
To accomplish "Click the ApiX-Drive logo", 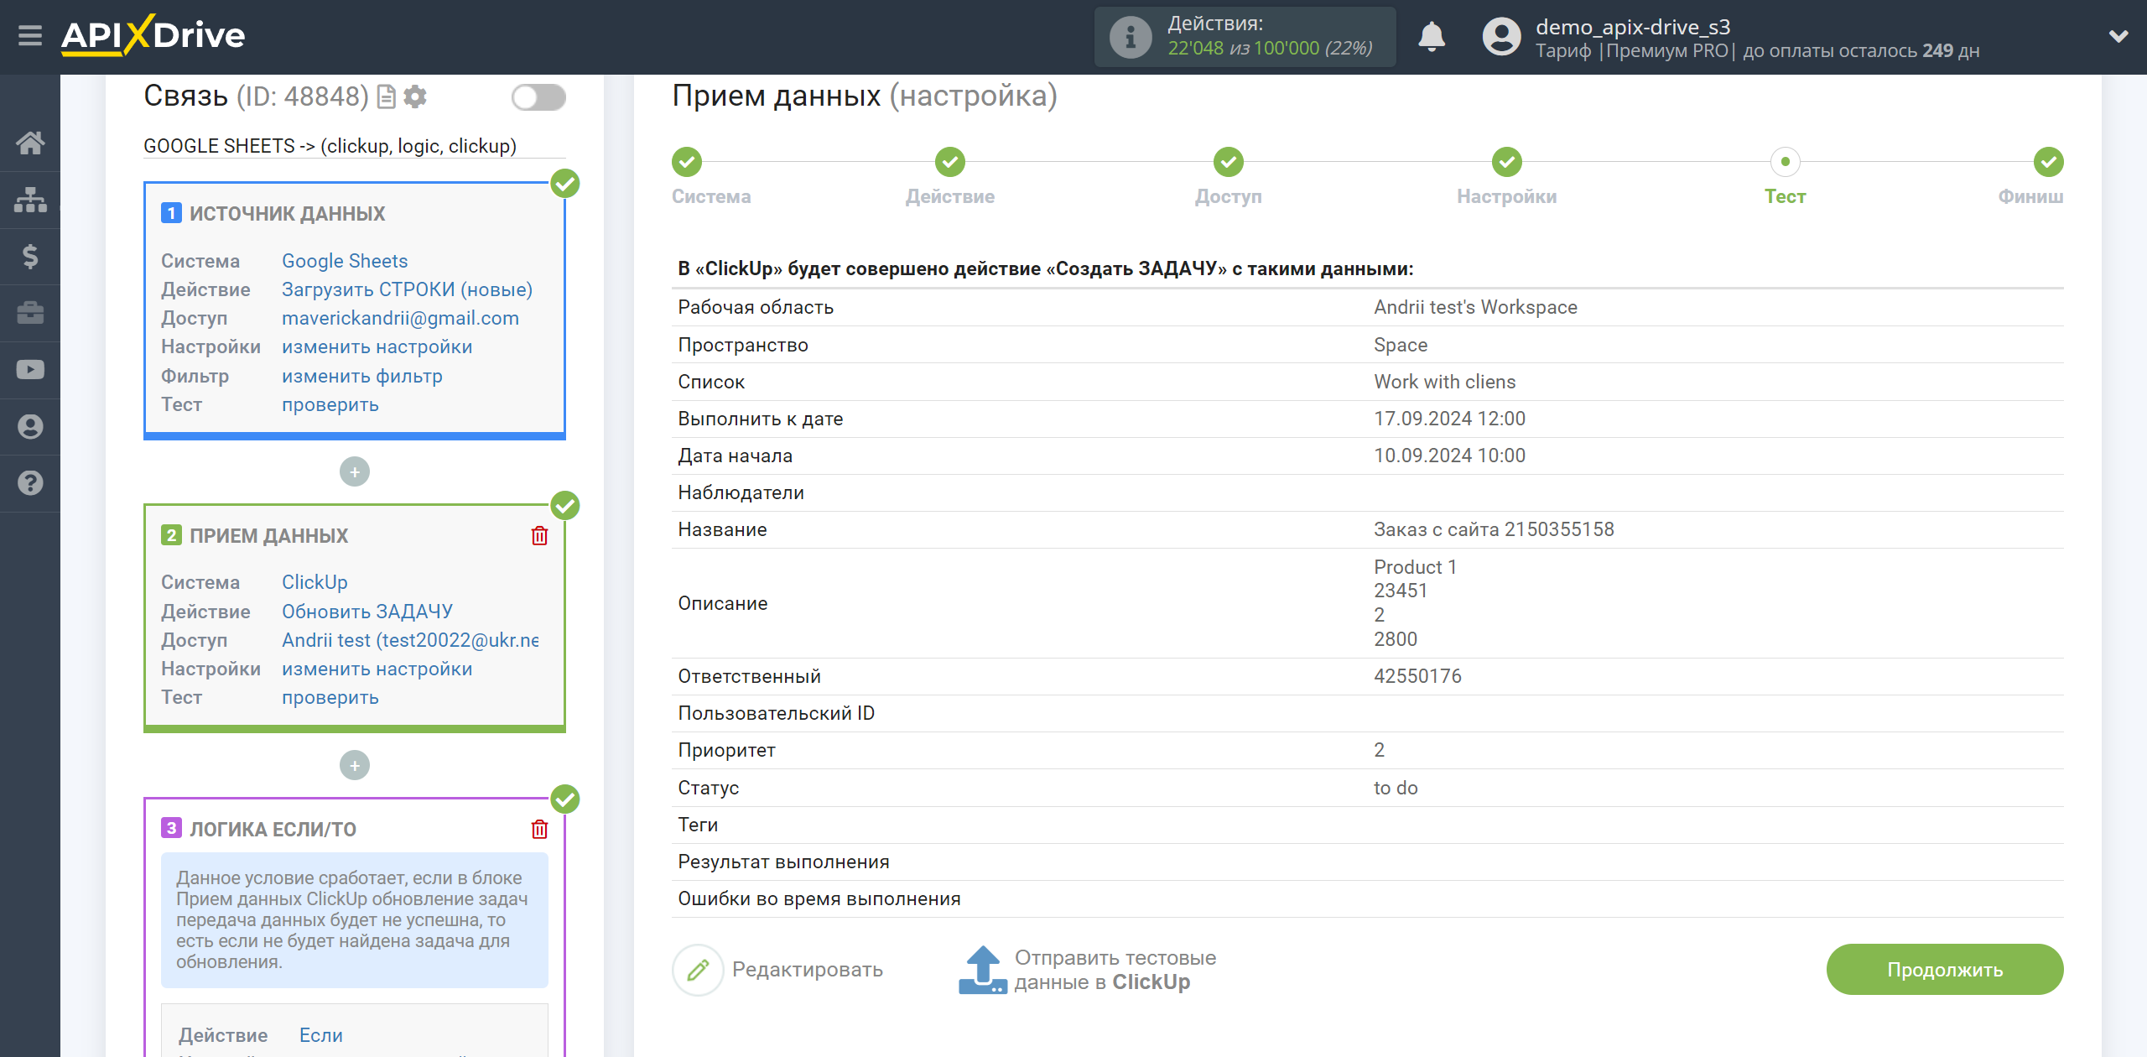I will click(153, 35).
